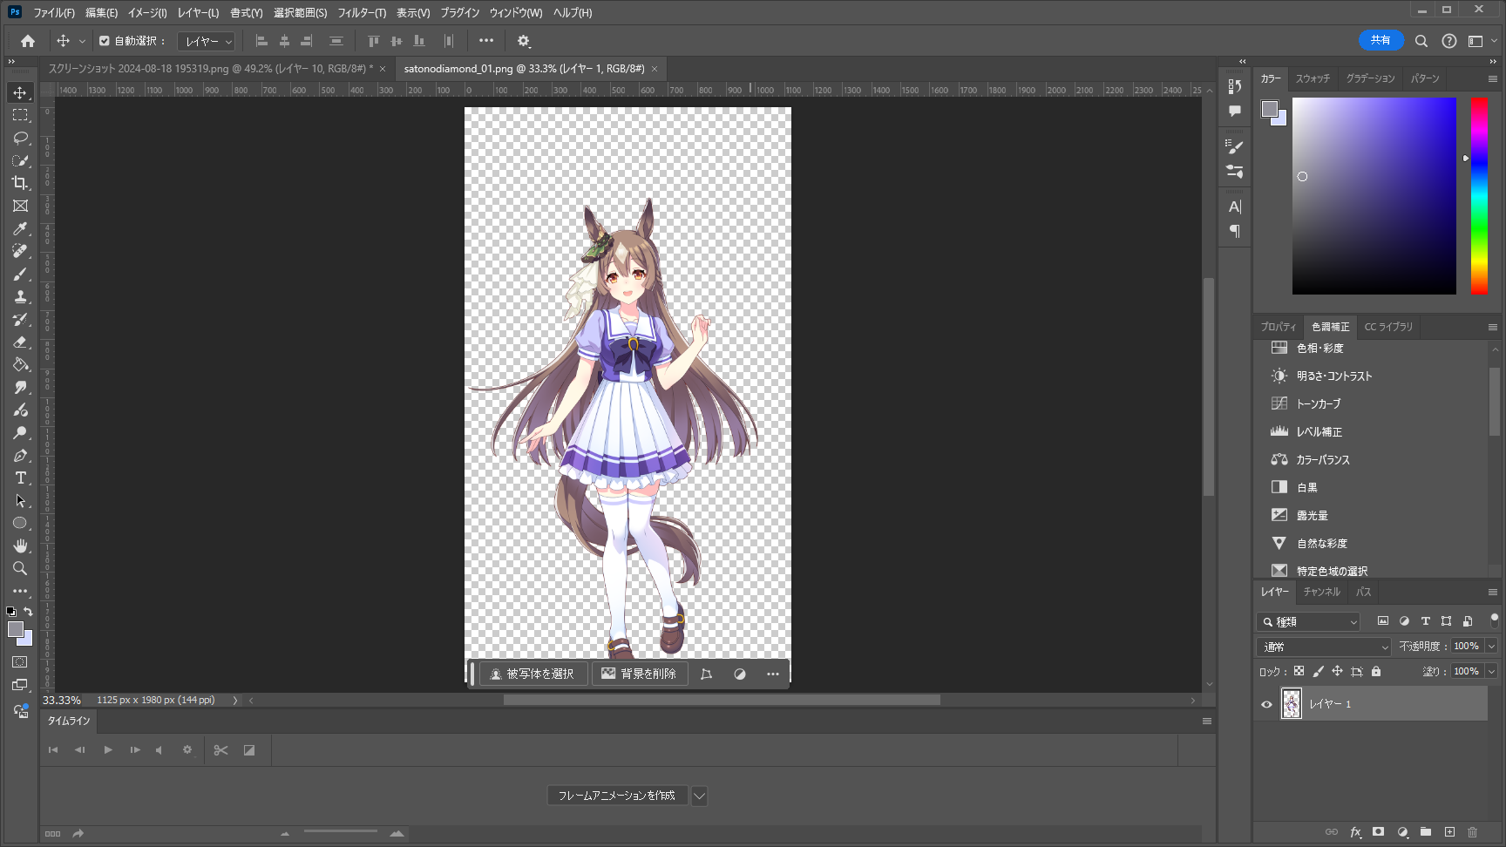Expand the フレームアニメーションを作成 dropdown arrow
The image size is (1506, 847).
click(x=699, y=796)
